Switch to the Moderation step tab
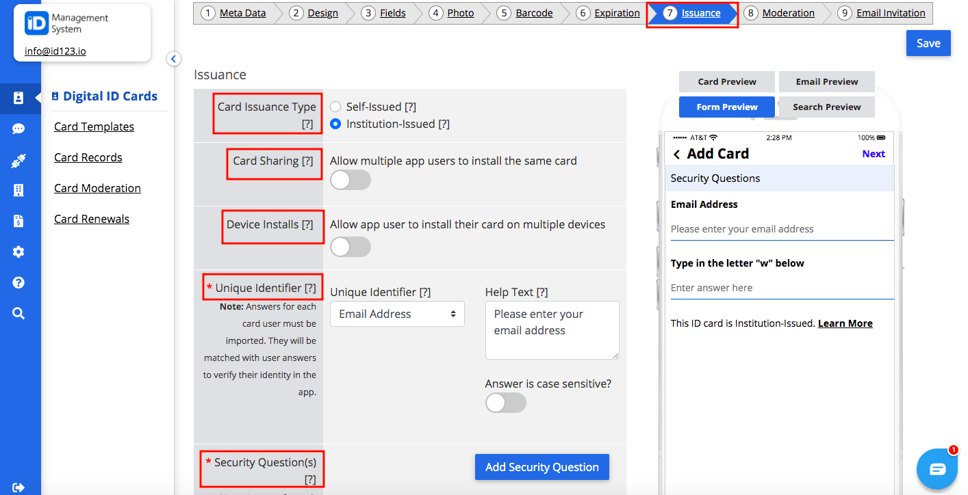This screenshot has height=495, width=968. [x=788, y=12]
